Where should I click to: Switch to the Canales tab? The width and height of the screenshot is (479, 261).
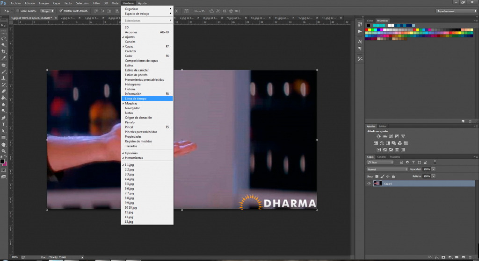[381, 157]
